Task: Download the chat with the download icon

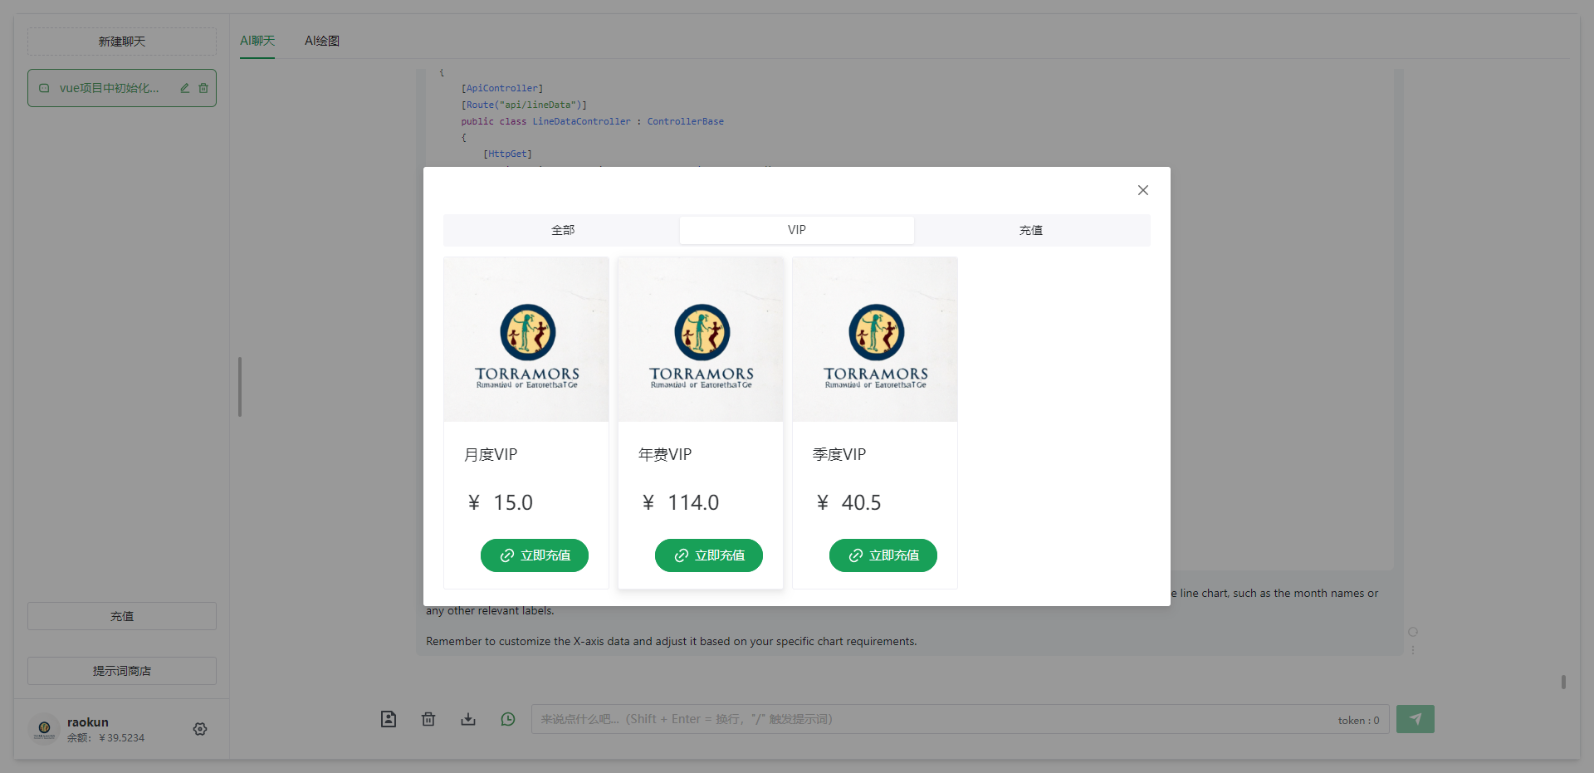Action: coord(468,719)
